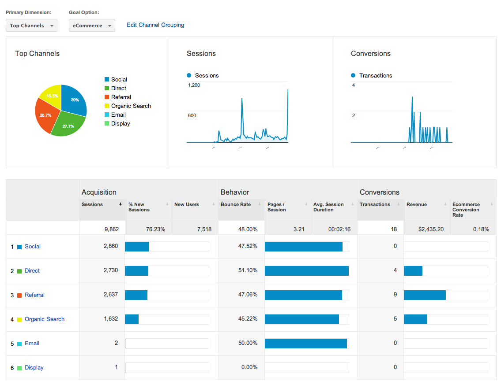Click the Display legend color marker
Viewport: 501px width, 388px height.
click(x=106, y=123)
